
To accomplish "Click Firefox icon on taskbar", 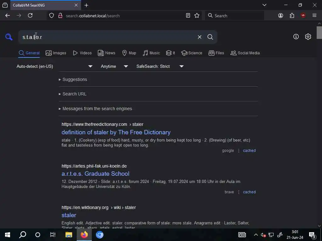I will point(84,235).
